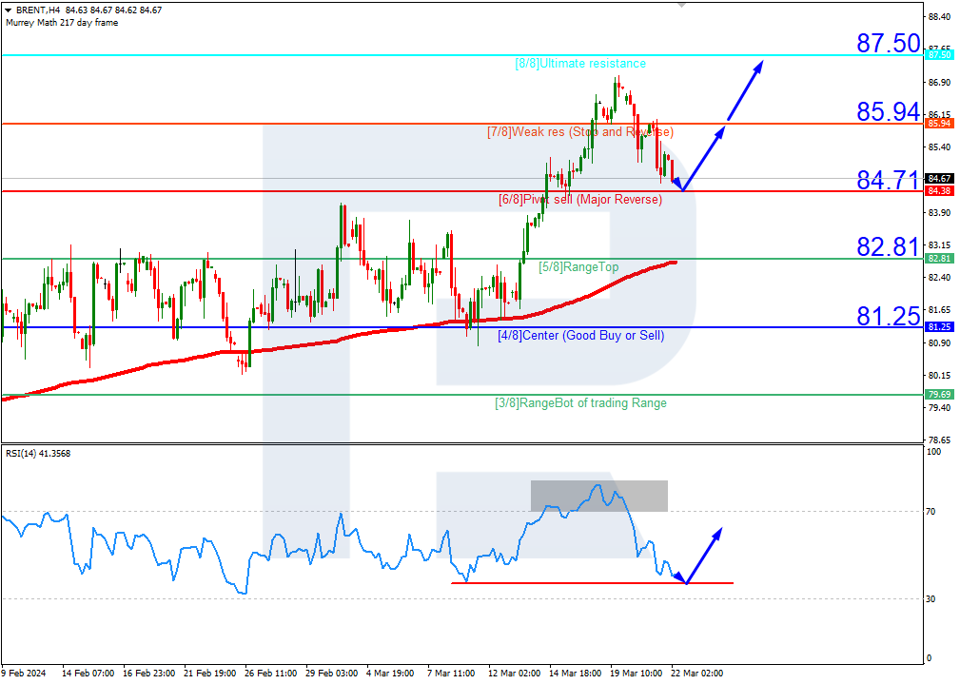Select the green 79.69 tag on price axis
Image resolution: width=960 pixels, height=684 pixels.
[x=939, y=395]
